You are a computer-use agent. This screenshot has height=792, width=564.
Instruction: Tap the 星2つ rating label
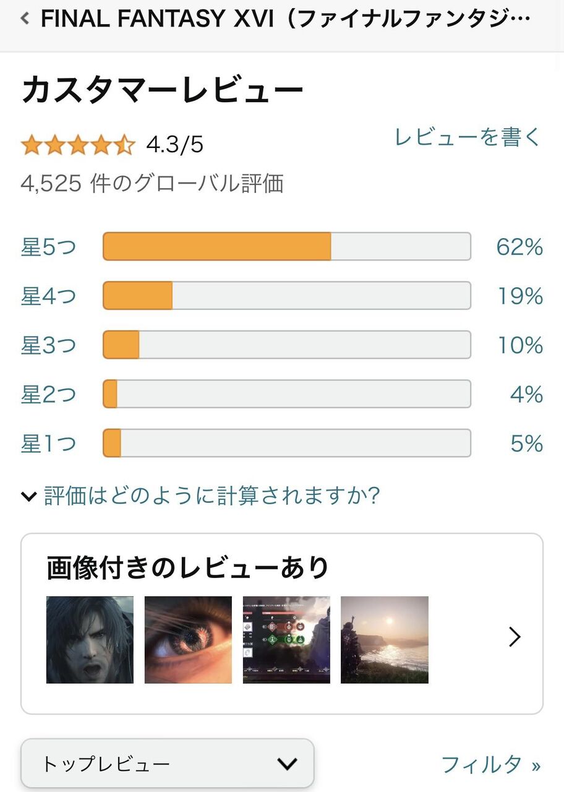[48, 394]
